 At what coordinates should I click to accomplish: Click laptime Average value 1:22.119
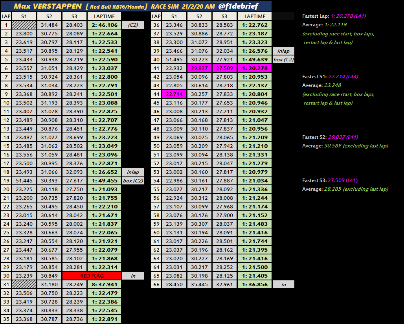click(x=336, y=25)
